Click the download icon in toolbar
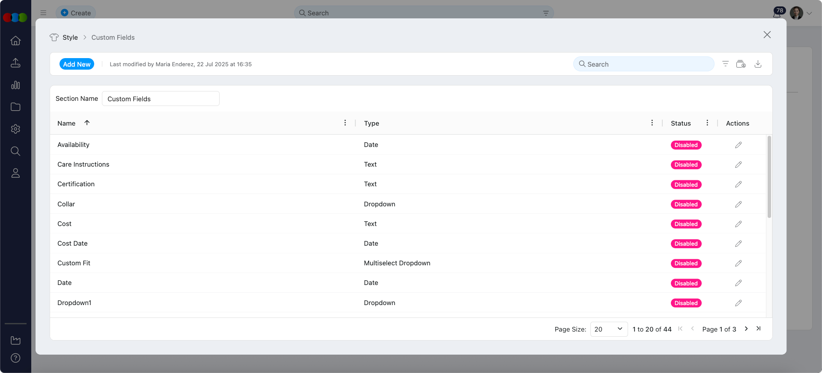 pos(758,64)
